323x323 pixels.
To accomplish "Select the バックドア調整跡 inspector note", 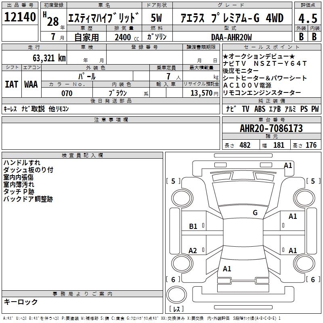I will click(x=28, y=199).
